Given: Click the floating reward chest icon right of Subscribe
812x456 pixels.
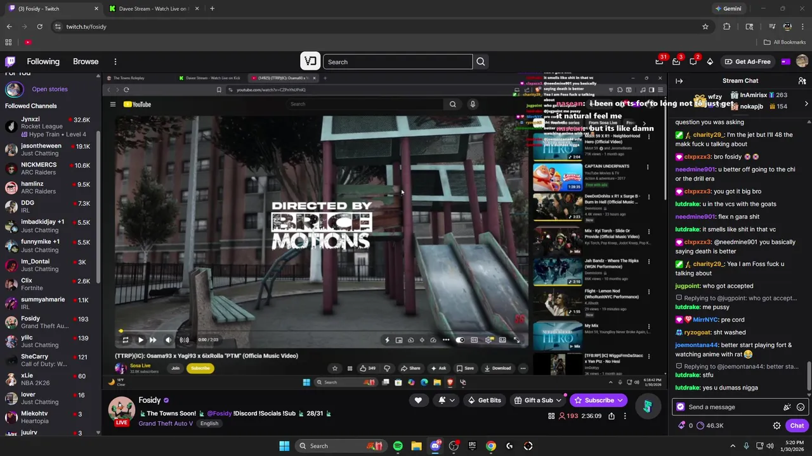Looking at the screenshot, I should point(647,406).
